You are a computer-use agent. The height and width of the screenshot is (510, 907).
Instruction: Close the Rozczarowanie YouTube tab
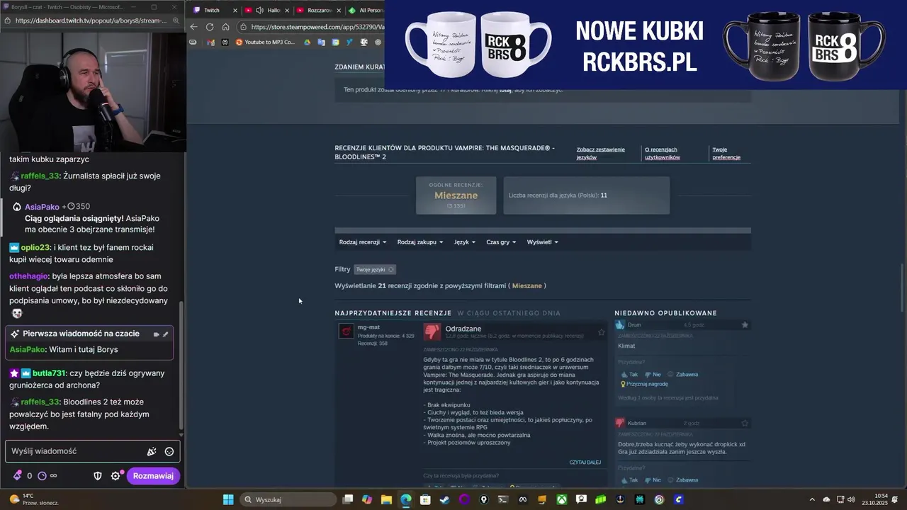point(338,11)
